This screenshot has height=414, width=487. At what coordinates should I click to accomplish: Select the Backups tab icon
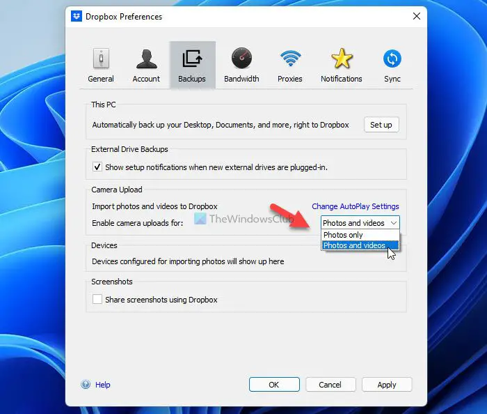192,59
